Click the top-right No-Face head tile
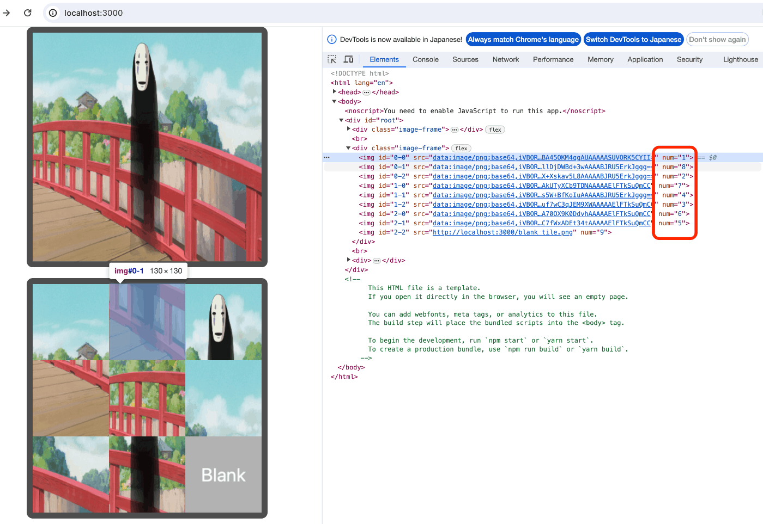 pyautogui.click(x=223, y=322)
